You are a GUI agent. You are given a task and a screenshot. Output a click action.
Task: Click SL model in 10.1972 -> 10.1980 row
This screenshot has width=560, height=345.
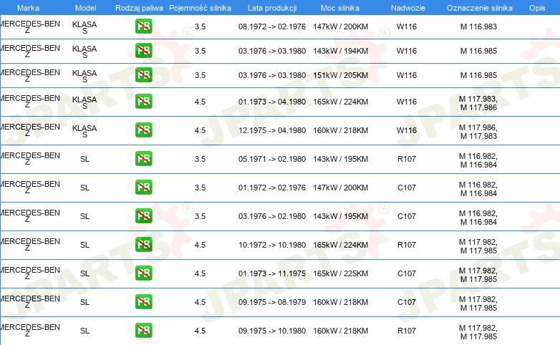point(85,245)
